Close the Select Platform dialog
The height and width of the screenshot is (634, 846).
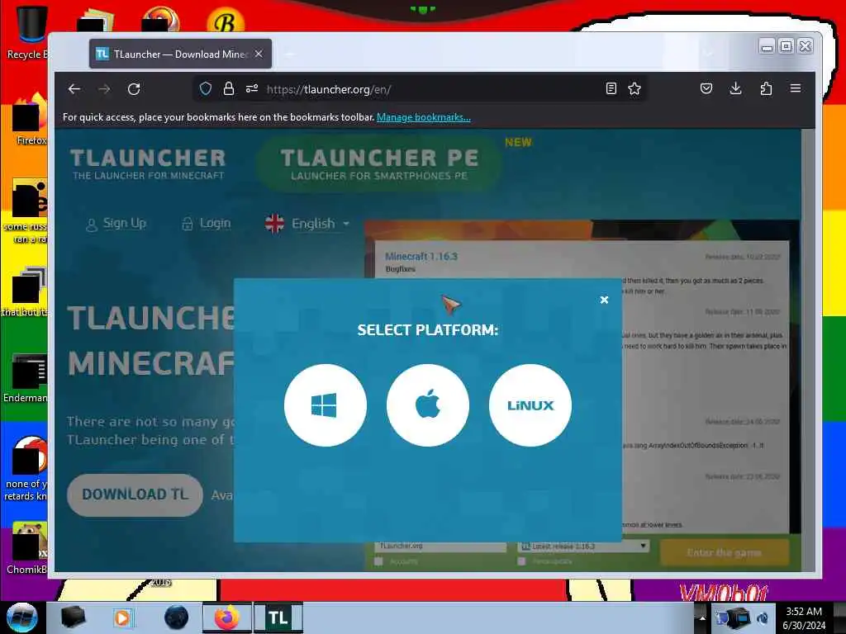[x=604, y=300]
